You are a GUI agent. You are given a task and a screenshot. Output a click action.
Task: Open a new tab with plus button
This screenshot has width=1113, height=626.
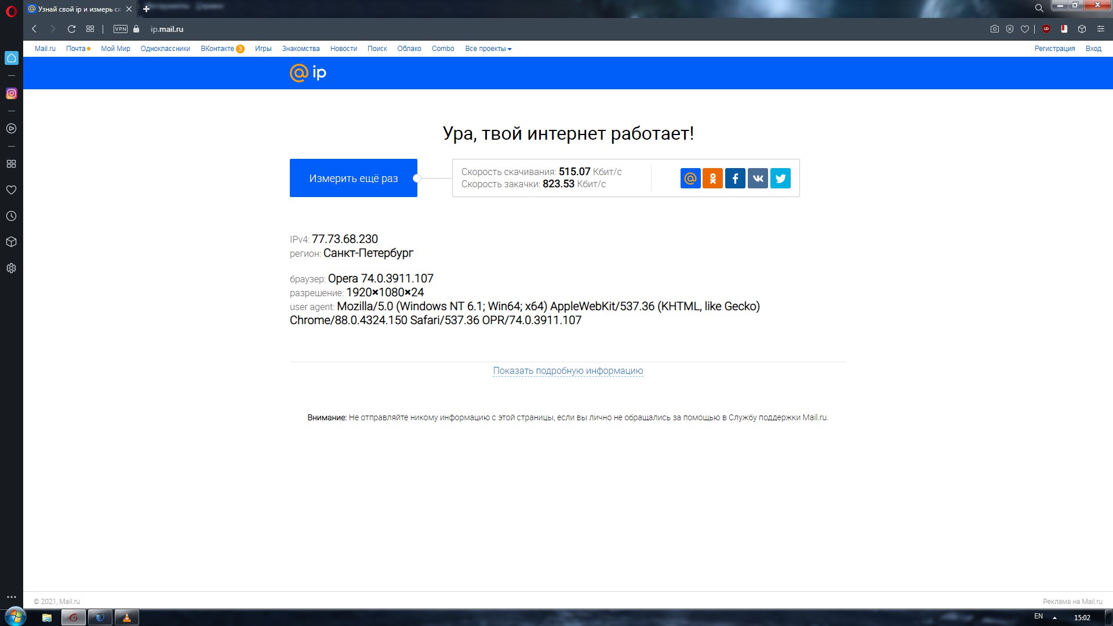[x=146, y=9]
